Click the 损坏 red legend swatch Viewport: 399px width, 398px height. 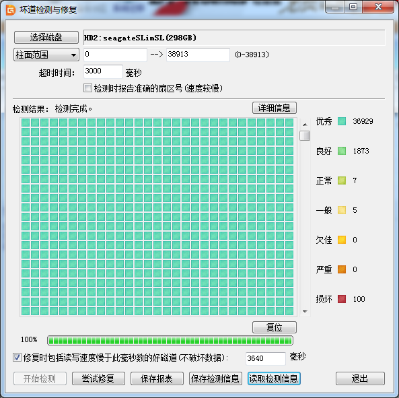pos(342,299)
